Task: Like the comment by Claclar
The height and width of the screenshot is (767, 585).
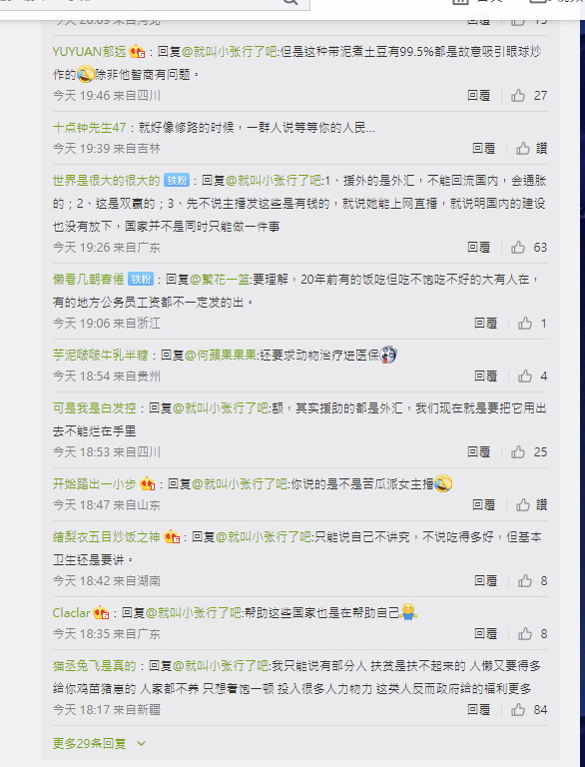Action: tap(525, 634)
